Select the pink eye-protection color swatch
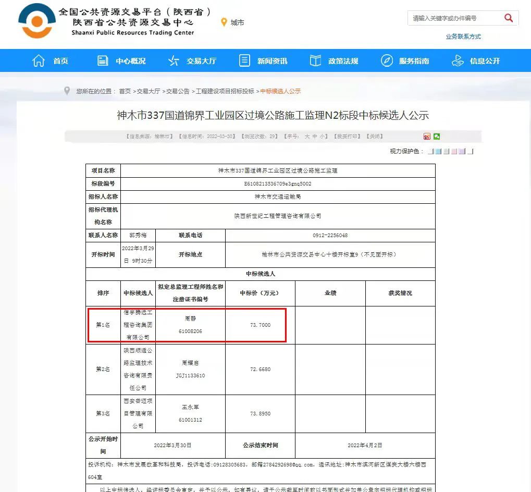This screenshot has width=531, height=492. (x=454, y=152)
